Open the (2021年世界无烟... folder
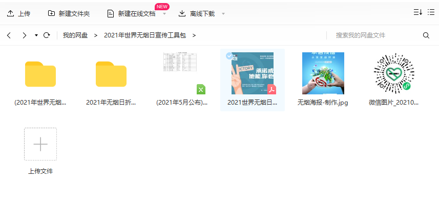The image size is (439, 220). click(x=40, y=74)
